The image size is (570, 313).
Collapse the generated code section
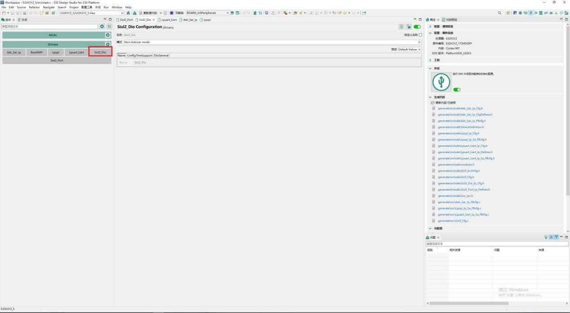(430, 97)
